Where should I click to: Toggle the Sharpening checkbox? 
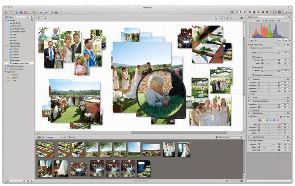click(253, 57)
